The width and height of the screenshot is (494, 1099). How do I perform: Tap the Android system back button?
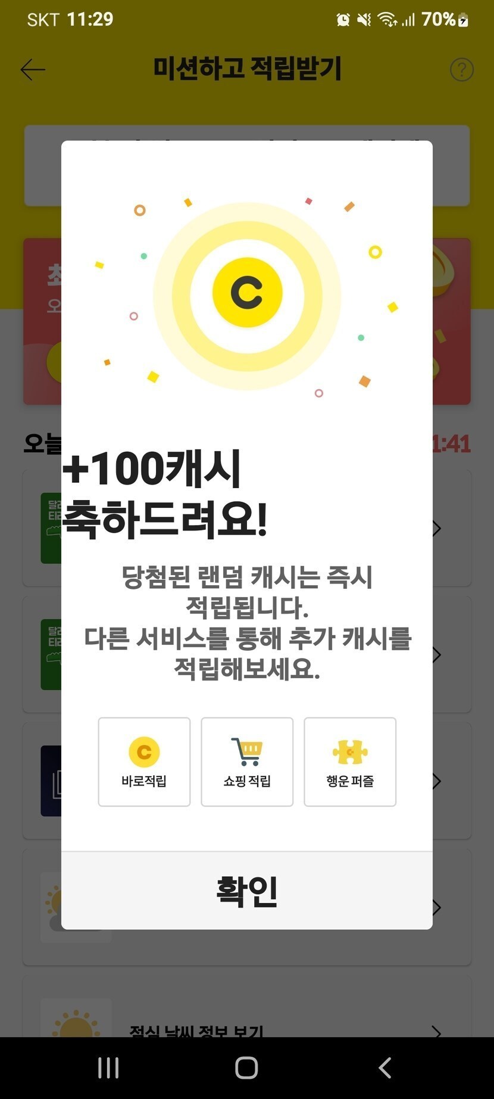point(385,1067)
